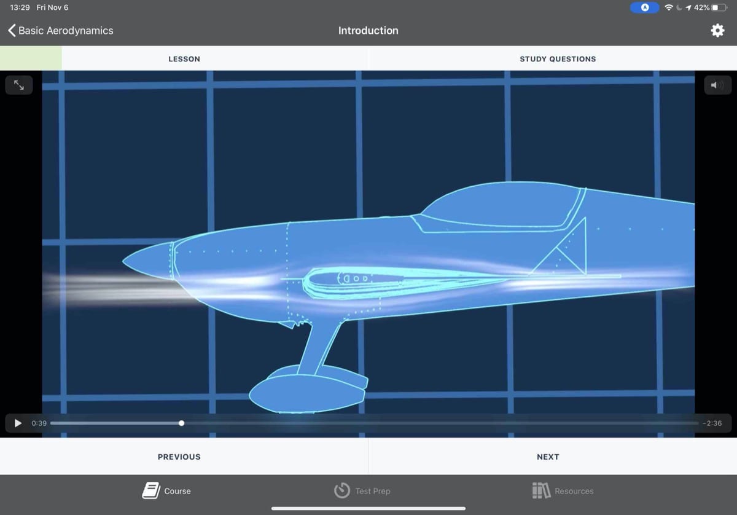Expand video to fullscreen
The image size is (737, 515).
pos(19,85)
